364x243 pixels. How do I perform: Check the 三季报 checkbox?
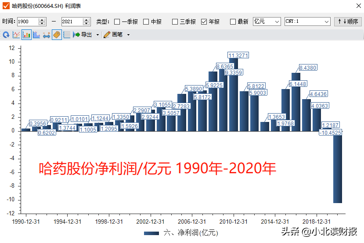[x=175, y=22]
